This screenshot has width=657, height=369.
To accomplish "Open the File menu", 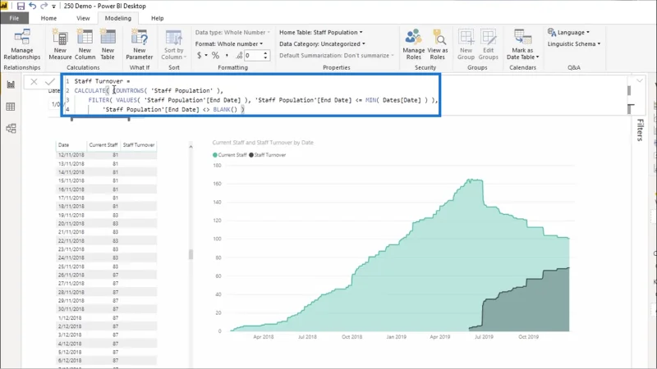I will point(14,18).
